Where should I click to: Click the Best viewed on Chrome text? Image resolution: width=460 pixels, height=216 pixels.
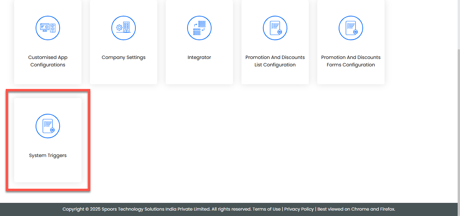(x=356, y=209)
